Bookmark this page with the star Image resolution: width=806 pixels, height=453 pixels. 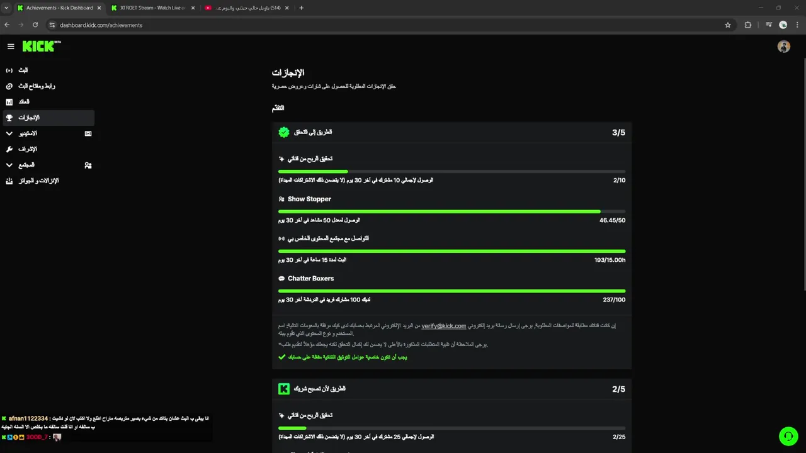pos(728,25)
